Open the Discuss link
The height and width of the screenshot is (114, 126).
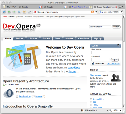coord(39,96)
